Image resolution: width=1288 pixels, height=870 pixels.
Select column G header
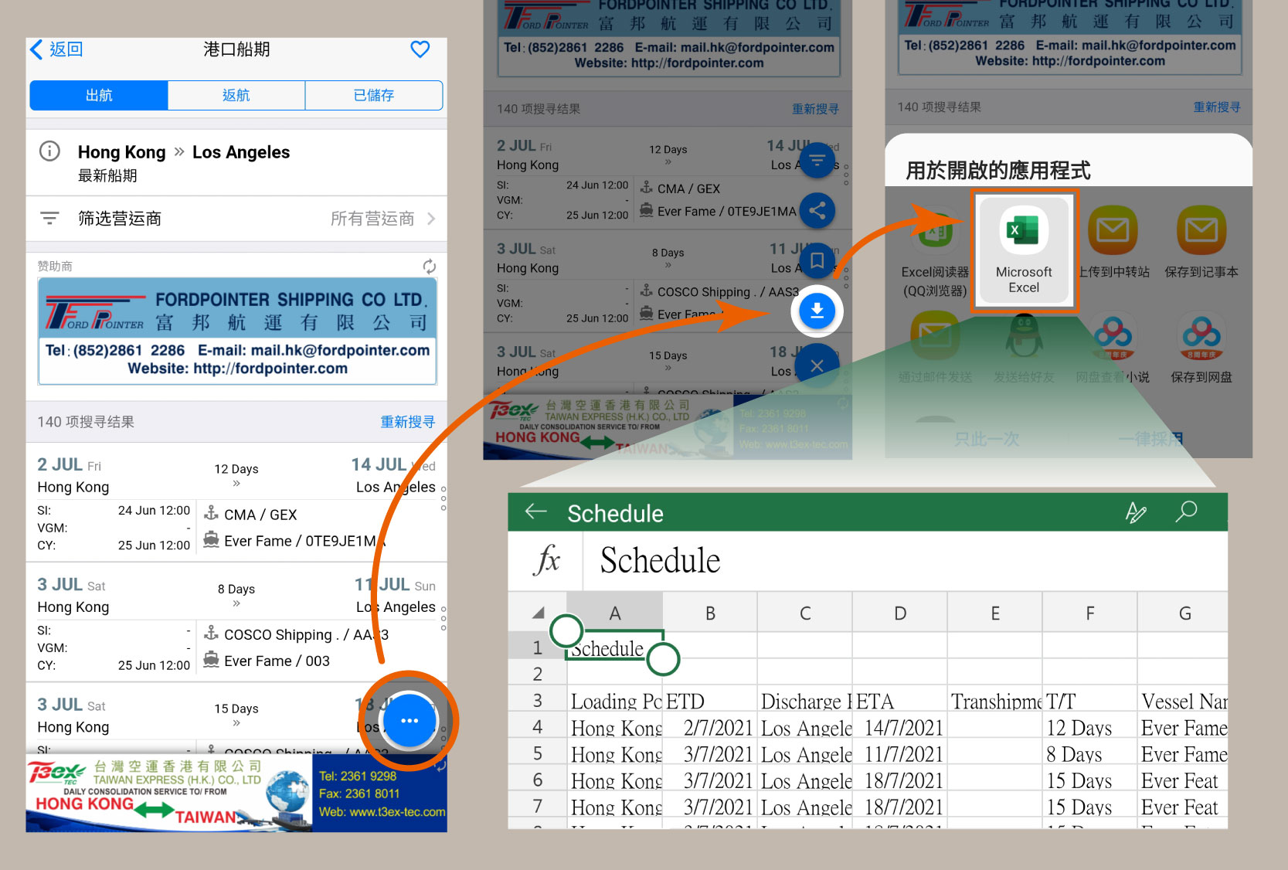(1184, 613)
